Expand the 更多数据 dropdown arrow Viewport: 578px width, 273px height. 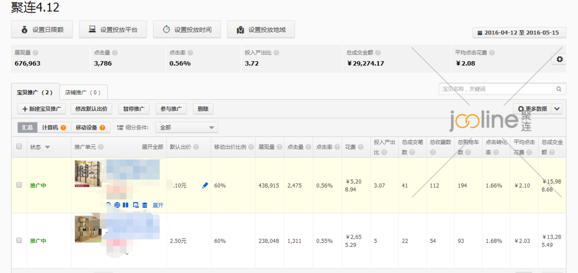[557, 109]
